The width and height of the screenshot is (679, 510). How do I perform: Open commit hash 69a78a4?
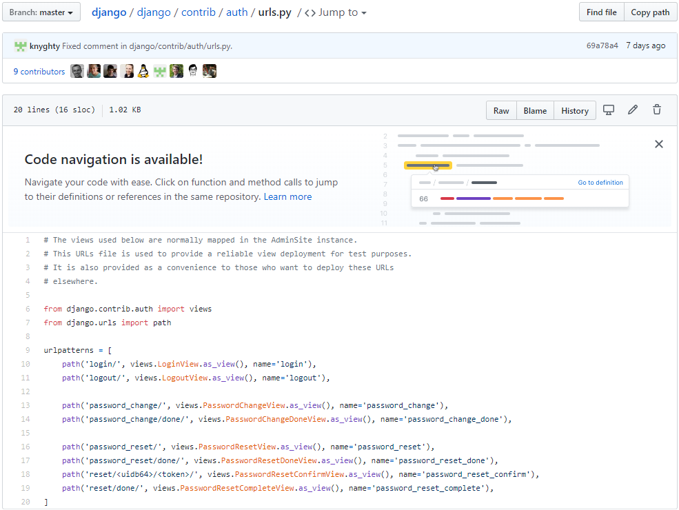[602, 45]
